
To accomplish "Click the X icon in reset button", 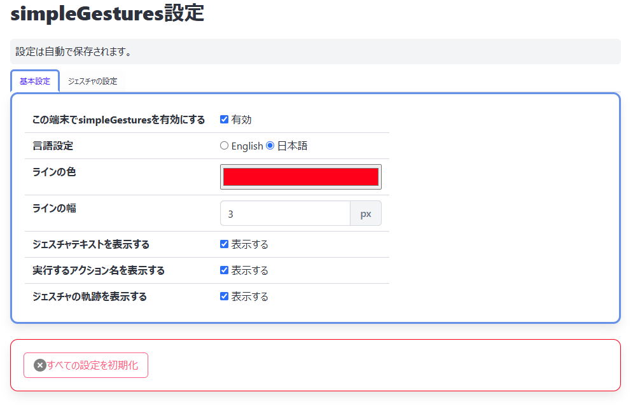I will point(39,365).
